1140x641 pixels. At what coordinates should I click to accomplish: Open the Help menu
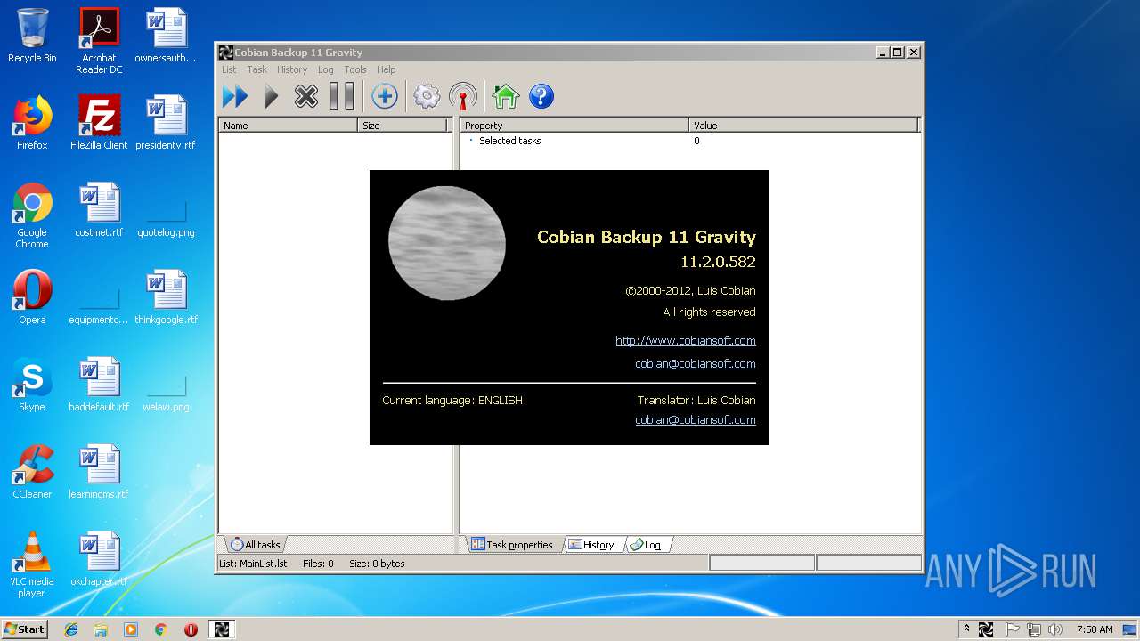click(387, 69)
